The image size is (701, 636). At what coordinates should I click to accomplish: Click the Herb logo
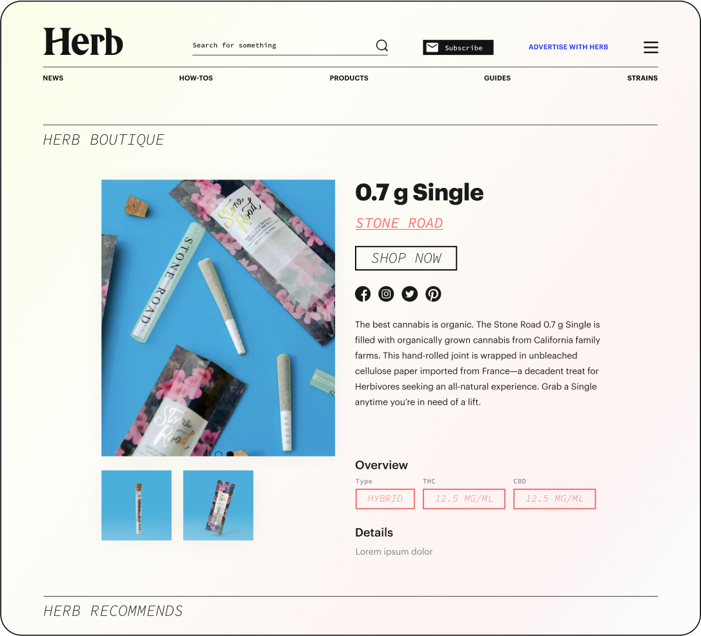click(83, 41)
